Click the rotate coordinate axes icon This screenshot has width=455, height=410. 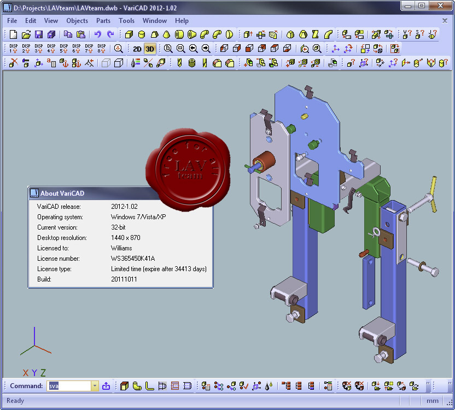(348, 49)
